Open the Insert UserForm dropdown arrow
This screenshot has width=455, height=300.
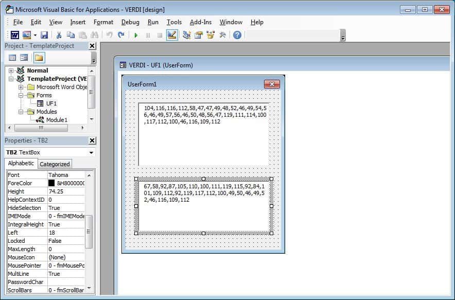(35, 36)
